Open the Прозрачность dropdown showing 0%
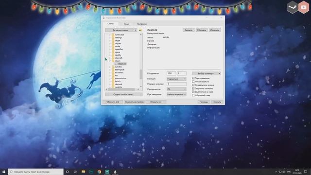The height and width of the screenshot is (175, 311). tap(176, 89)
